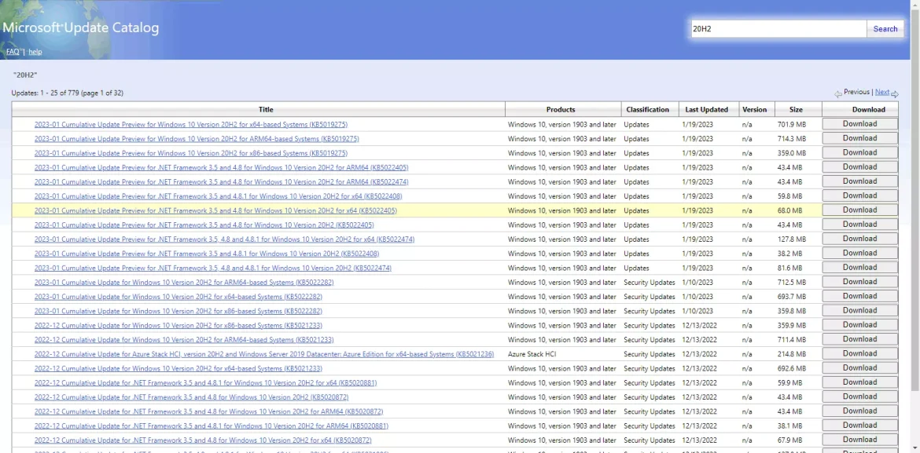This screenshot has height=453, width=920.
Task: Open the FAQ link
Action: point(13,52)
